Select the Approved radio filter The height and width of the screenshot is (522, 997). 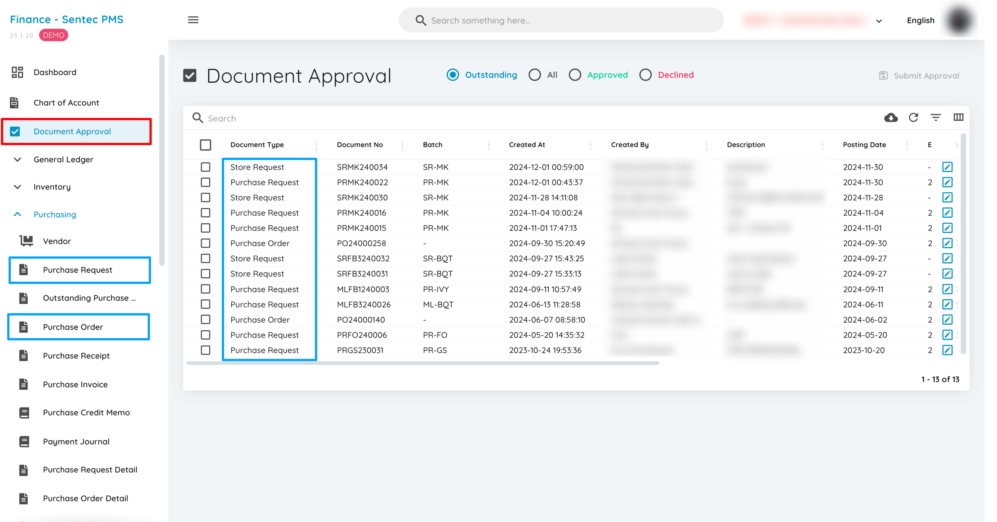coord(575,75)
